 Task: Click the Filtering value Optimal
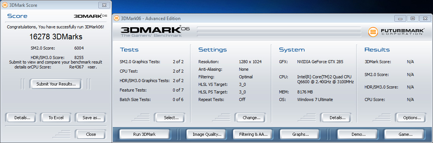click(246, 77)
